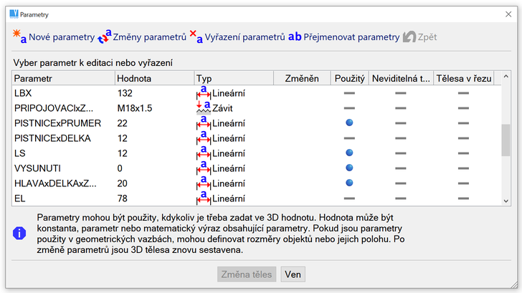Select the Vyřazení parametrů icon
522x293 pixels.
click(x=195, y=36)
